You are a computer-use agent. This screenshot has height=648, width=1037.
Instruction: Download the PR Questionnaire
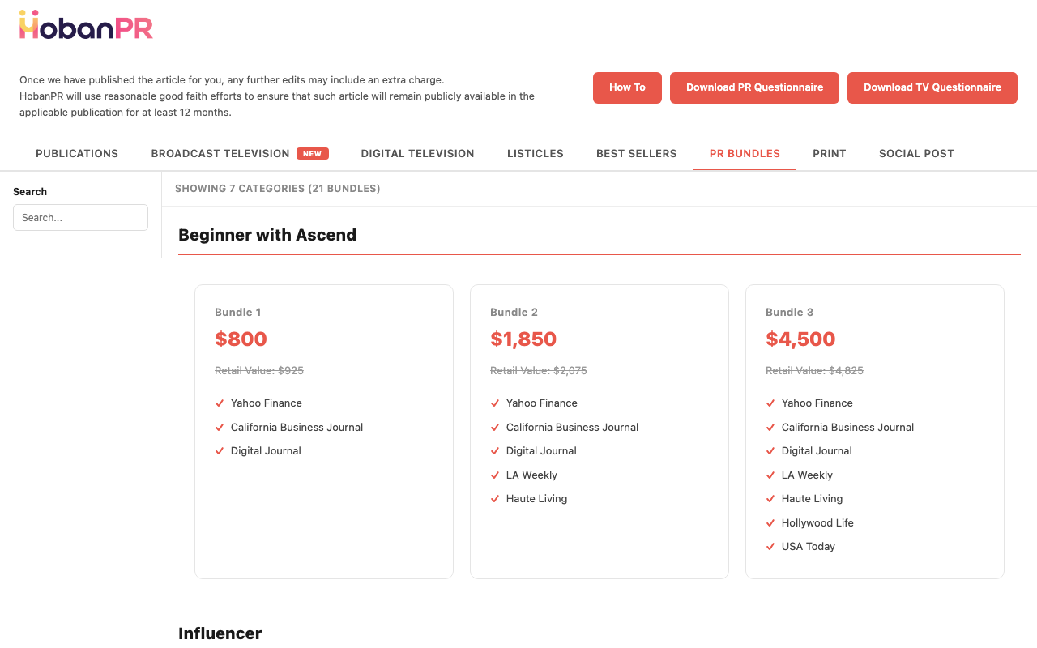click(x=754, y=87)
